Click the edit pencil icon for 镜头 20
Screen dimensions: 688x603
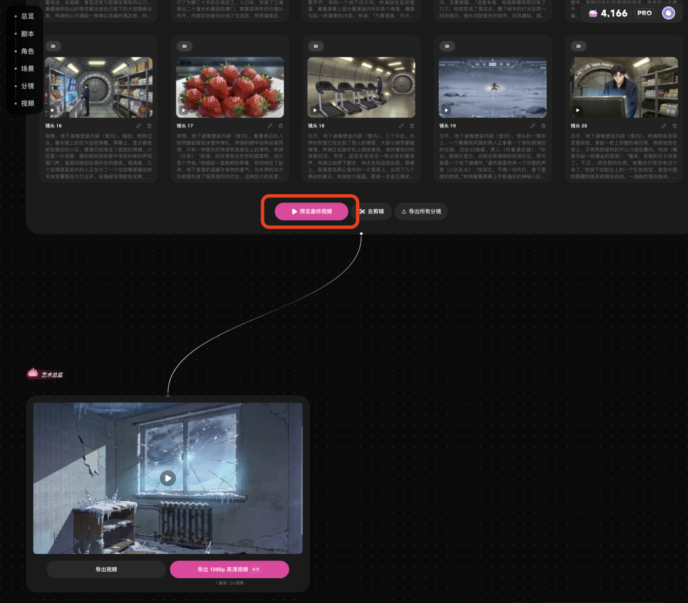click(x=664, y=126)
